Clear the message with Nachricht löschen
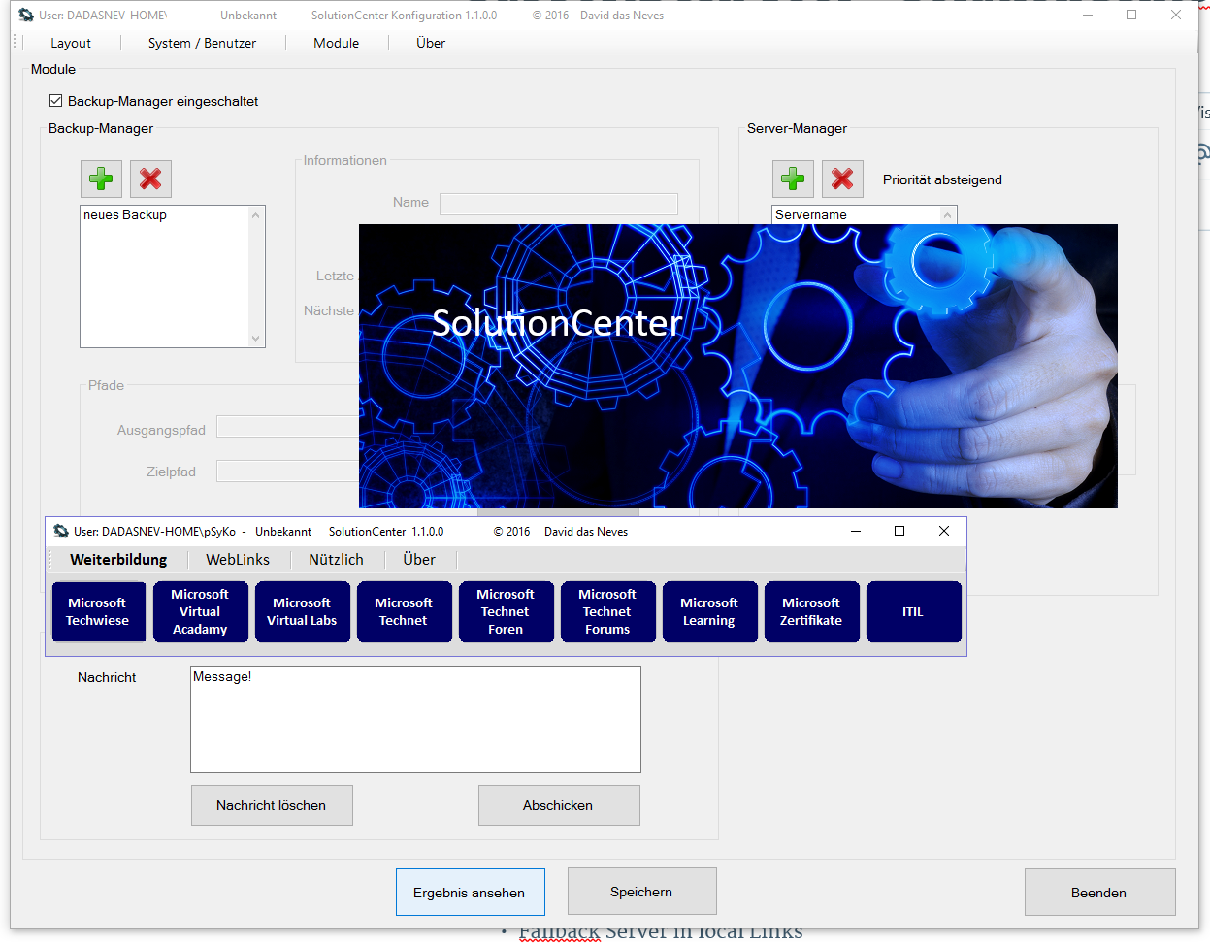Image resolution: width=1210 pixels, height=944 pixels. pos(272,804)
